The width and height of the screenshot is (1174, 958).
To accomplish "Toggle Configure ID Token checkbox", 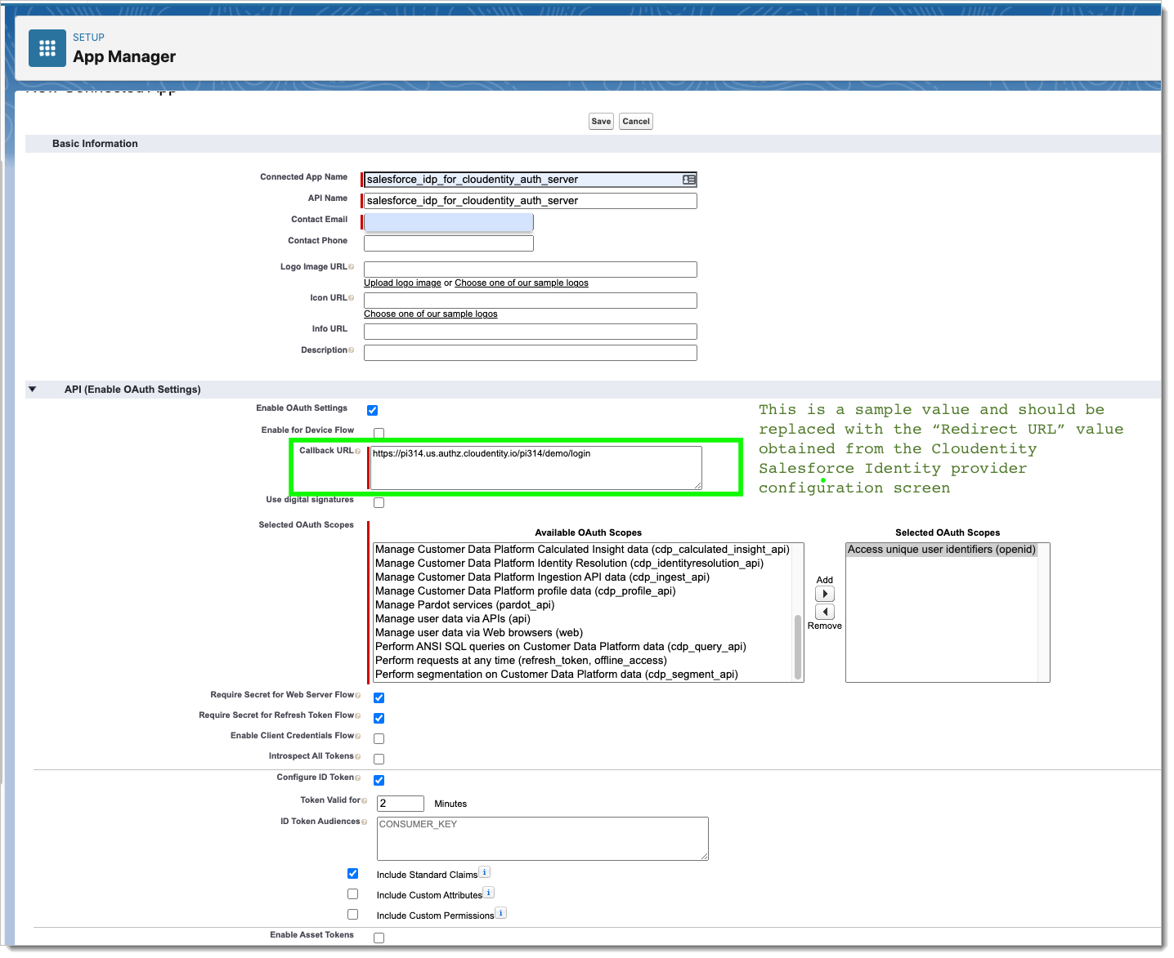I will tap(379, 780).
